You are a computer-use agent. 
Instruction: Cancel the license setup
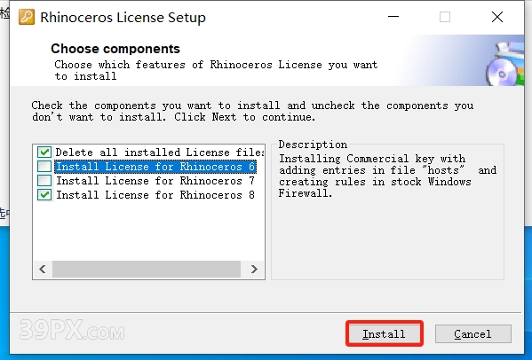tap(473, 334)
